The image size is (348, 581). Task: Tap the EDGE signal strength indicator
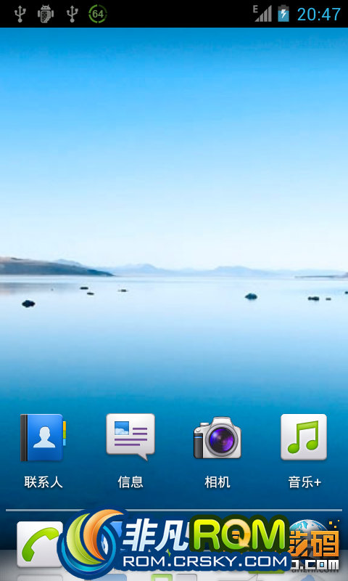tap(262, 13)
